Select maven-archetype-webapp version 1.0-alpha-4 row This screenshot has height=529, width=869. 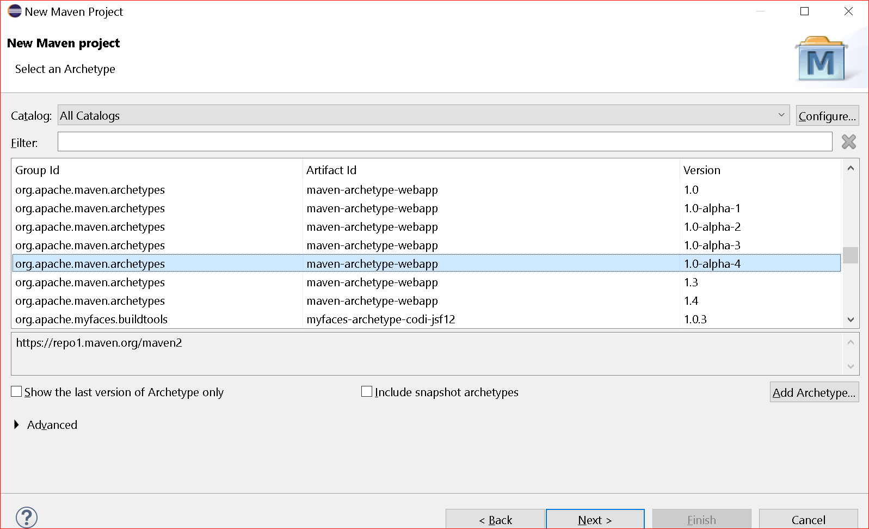pyautogui.click(x=426, y=263)
